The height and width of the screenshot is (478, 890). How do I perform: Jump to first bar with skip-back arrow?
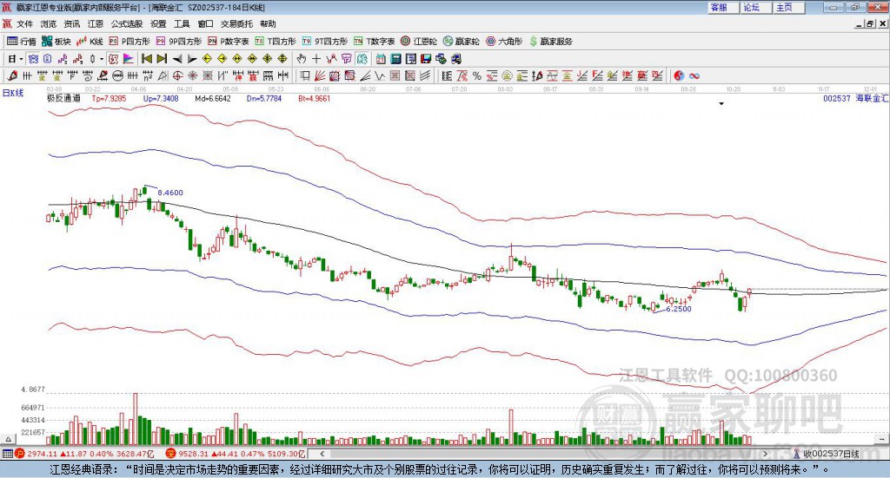point(146,58)
